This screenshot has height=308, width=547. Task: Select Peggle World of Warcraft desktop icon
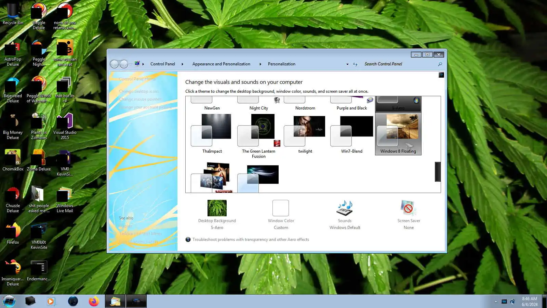39,89
